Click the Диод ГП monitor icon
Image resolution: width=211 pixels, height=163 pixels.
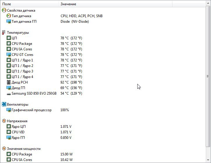[x=9, y=88]
